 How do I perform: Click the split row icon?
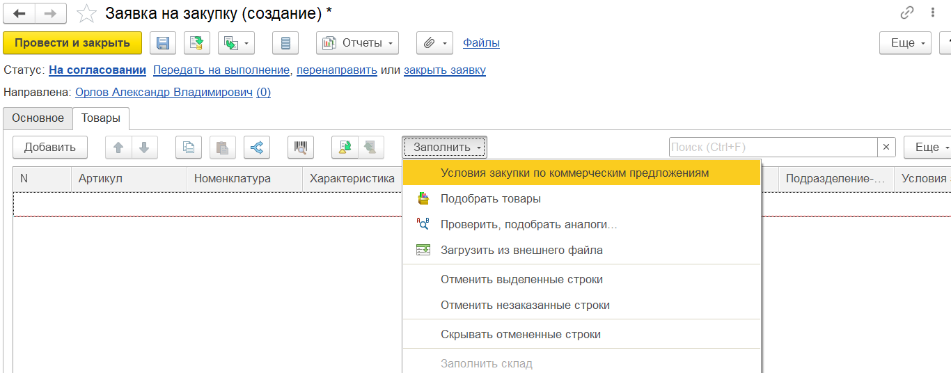(257, 148)
